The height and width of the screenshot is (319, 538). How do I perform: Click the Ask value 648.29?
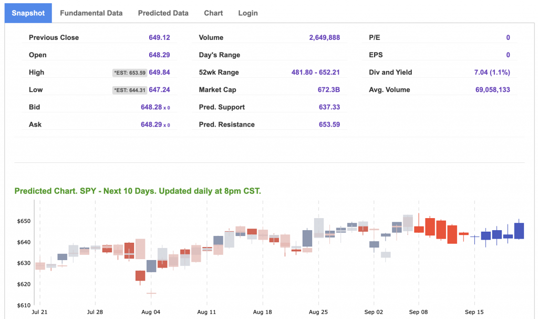click(x=151, y=125)
